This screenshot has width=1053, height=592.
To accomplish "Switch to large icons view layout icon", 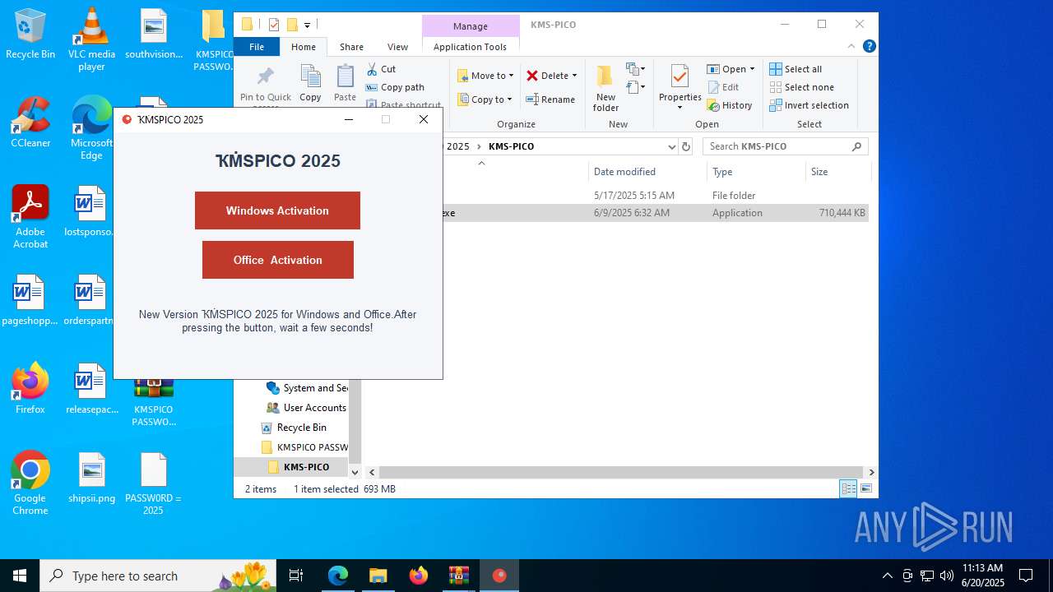I will click(865, 488).
